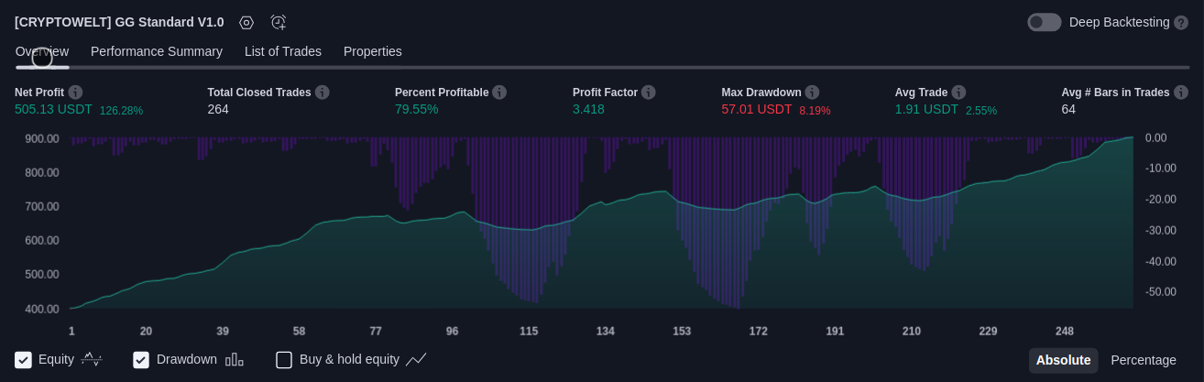
Task: Go to the Properties tab
Action: [373, 51]
